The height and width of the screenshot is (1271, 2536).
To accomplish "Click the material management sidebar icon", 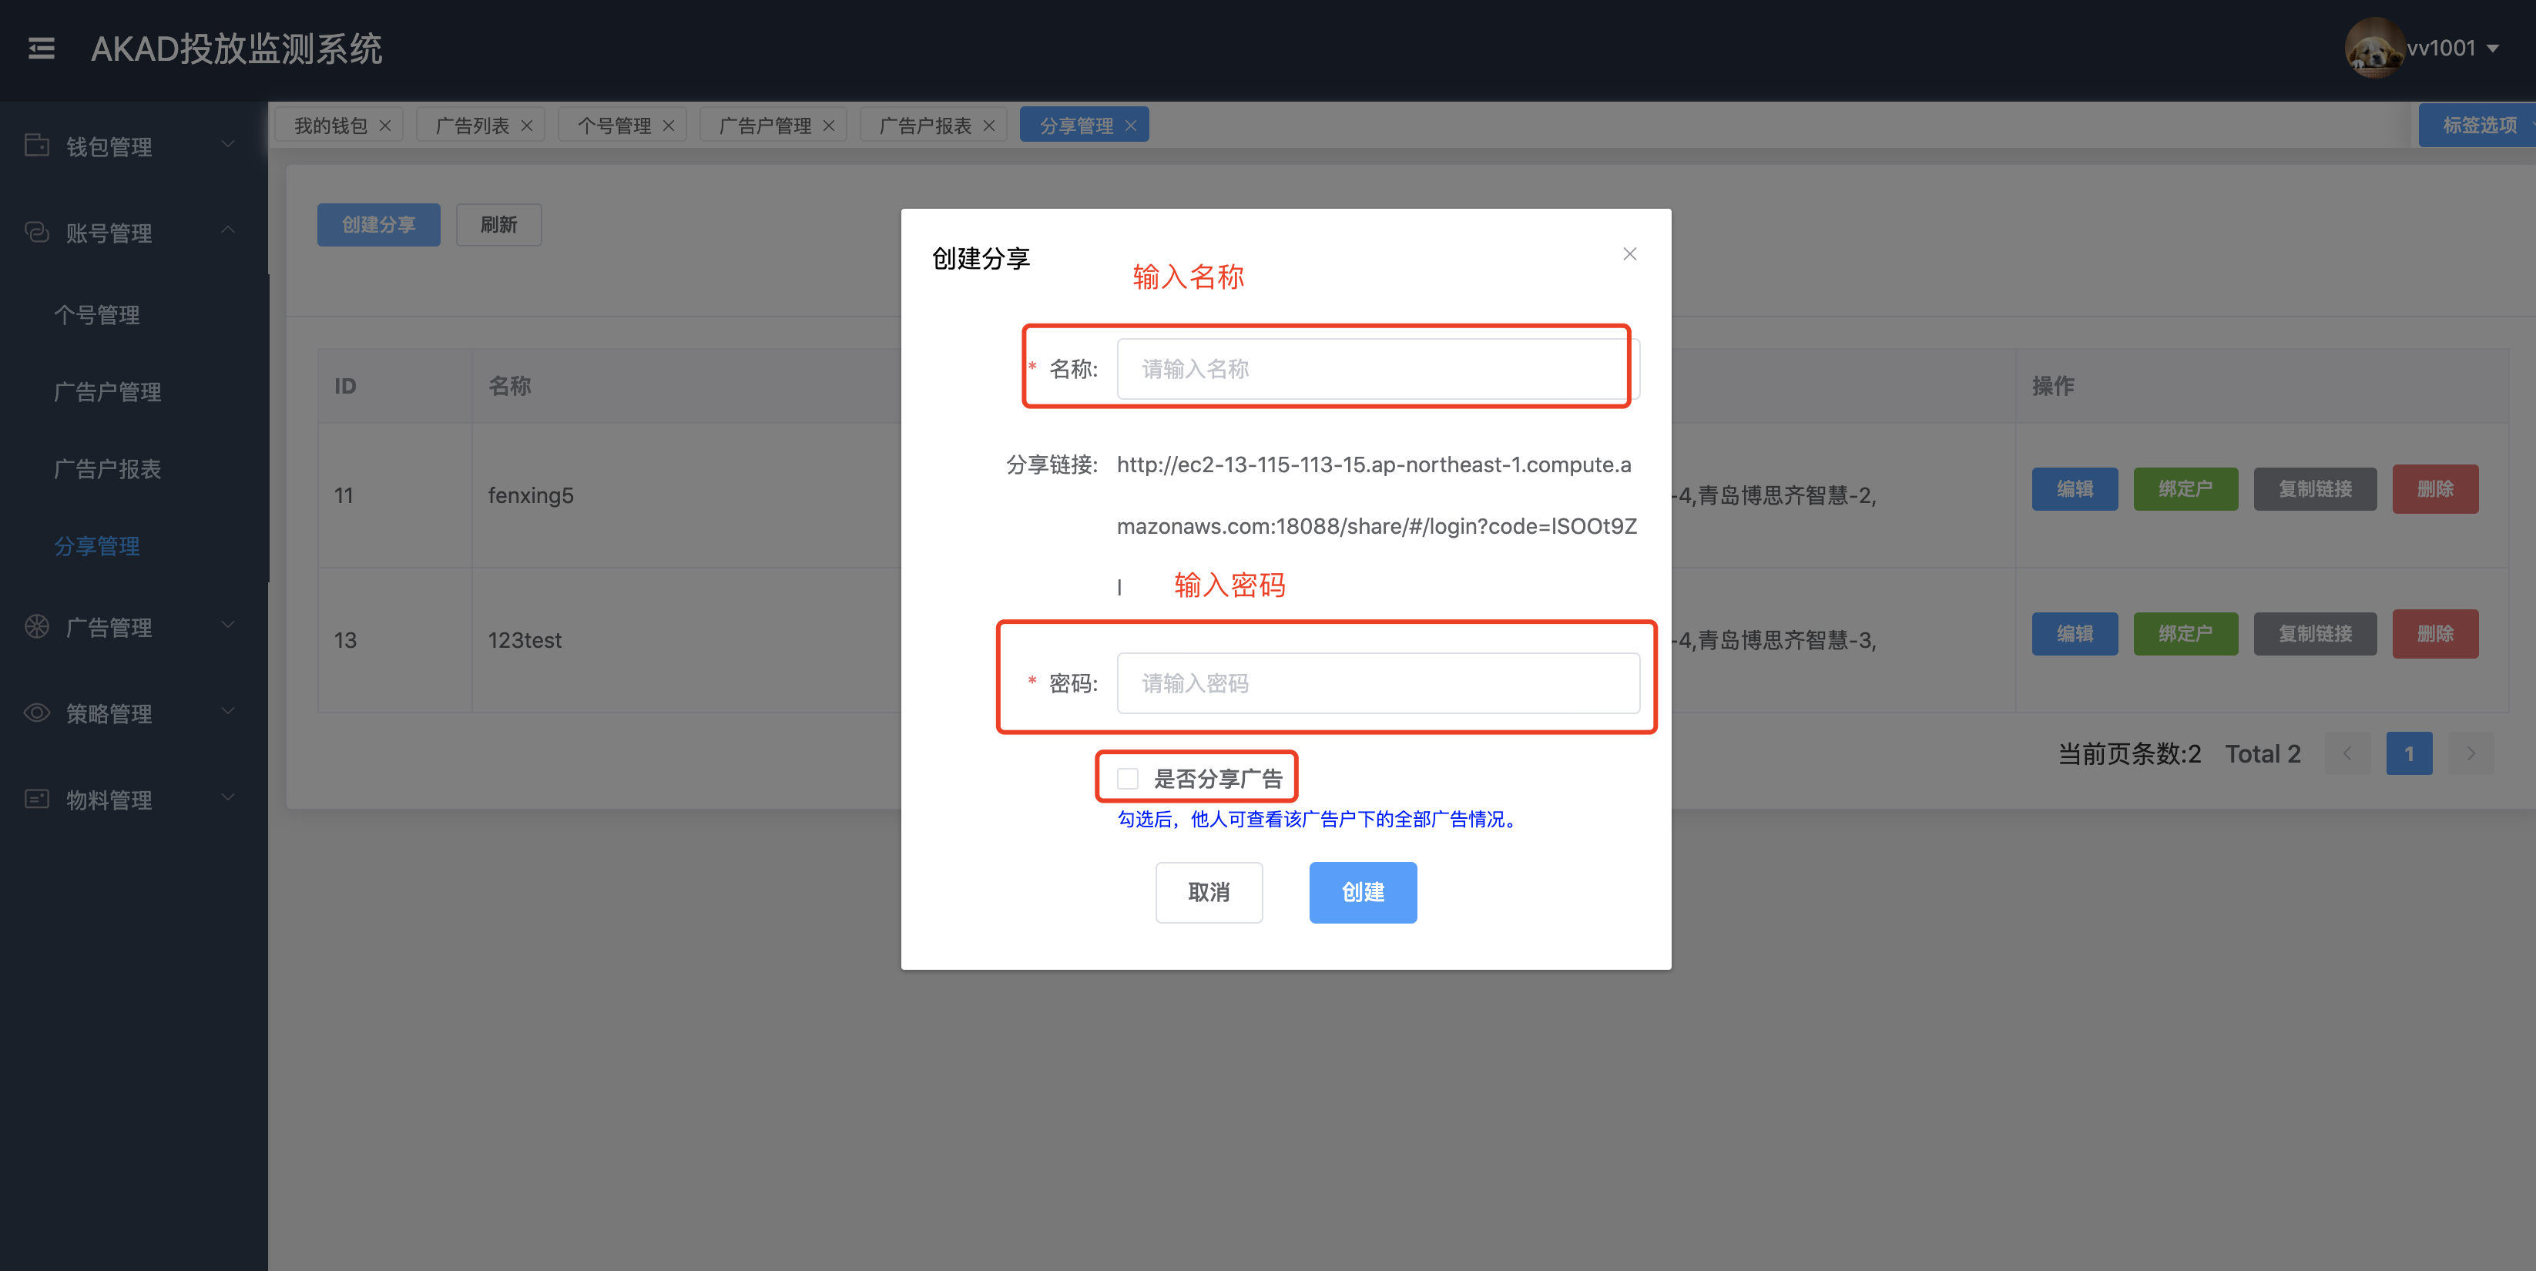I will tap(36, 799).
